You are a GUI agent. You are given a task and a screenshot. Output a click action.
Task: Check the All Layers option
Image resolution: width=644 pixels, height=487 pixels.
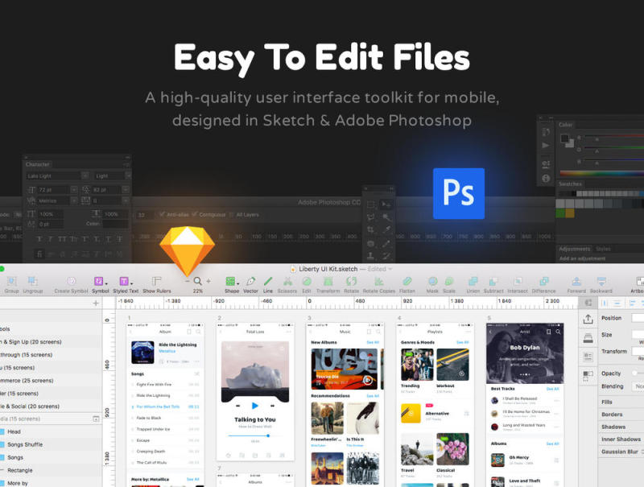coord(232,215)
